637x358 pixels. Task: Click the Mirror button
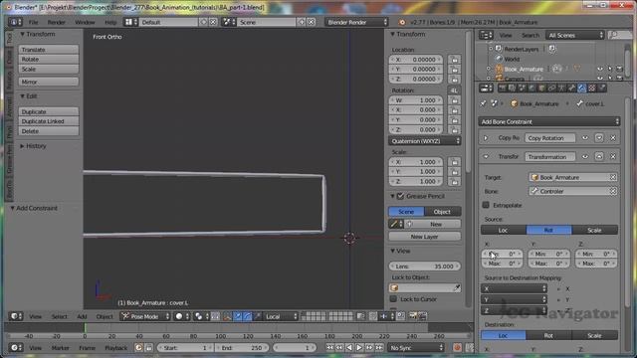pos(49,82)
